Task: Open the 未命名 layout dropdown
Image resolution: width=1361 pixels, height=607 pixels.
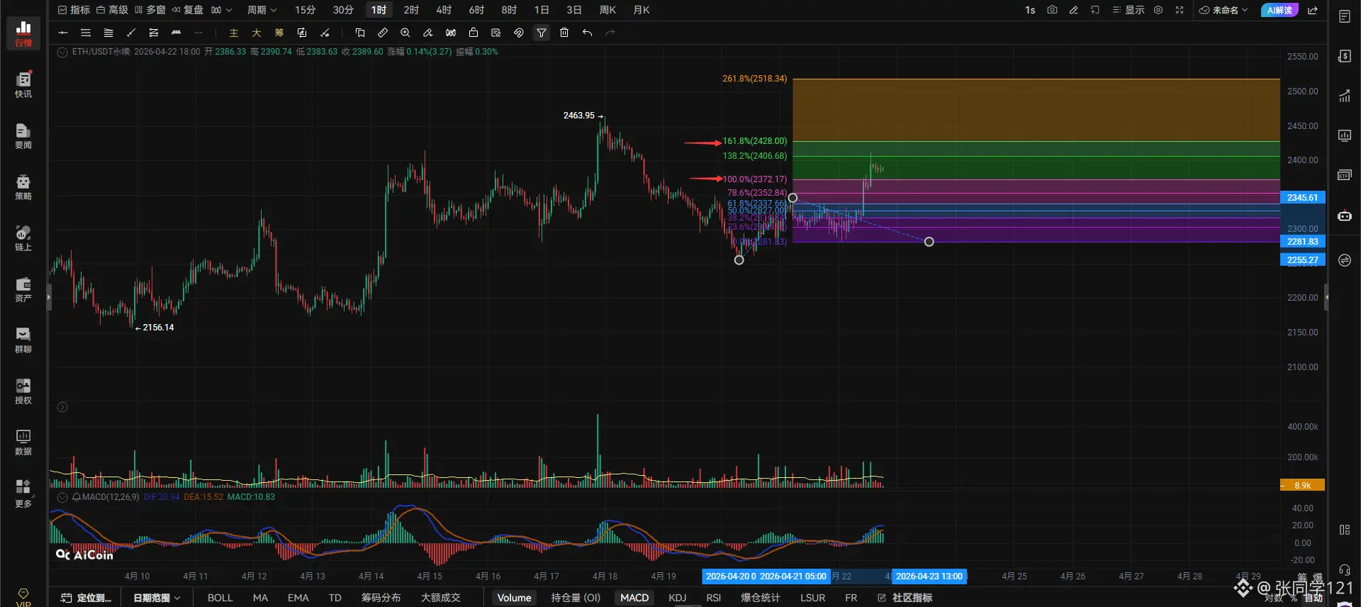Action: (x=1223, y=10)
